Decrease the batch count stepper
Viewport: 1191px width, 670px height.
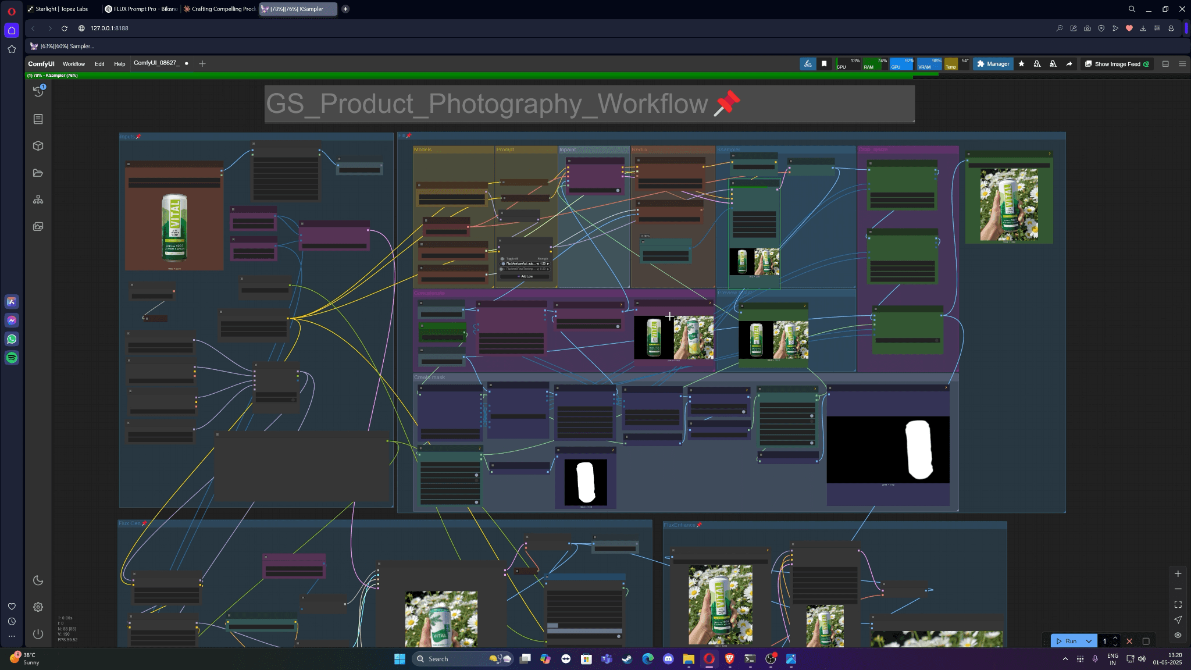pyautogui.click(x=1115, y=644)
